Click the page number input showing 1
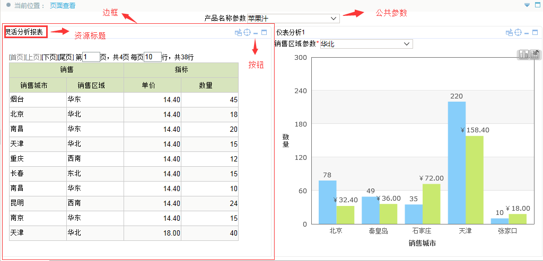Screen dimensions: 543x261 point(91,57)
